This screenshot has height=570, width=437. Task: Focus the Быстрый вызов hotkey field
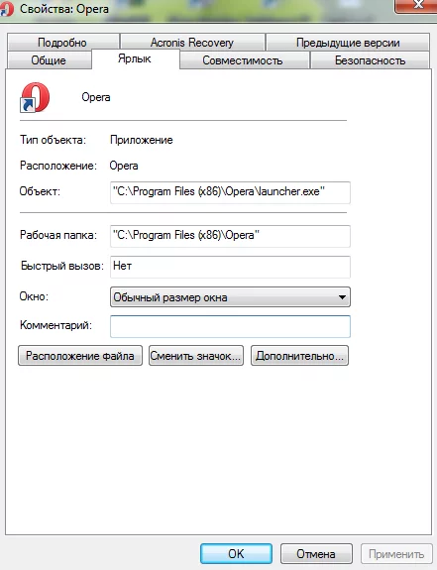230,267
